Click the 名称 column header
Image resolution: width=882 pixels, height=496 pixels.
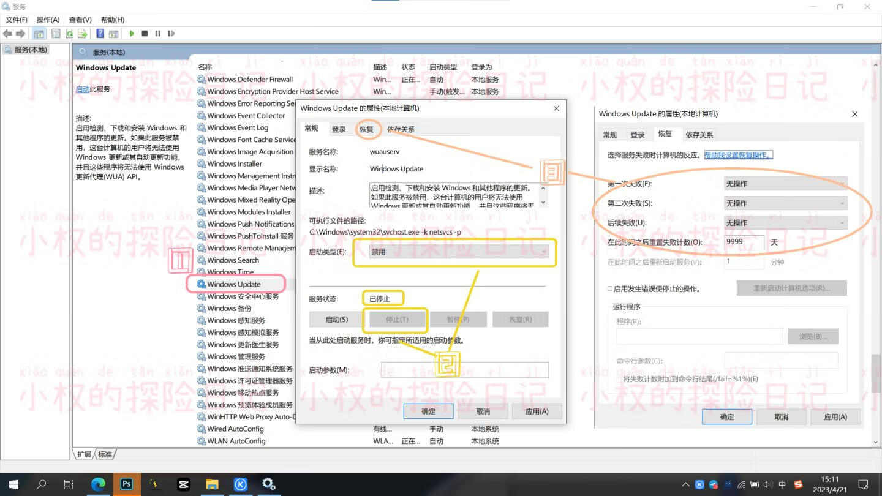pyautogui.click(x=205, y=67)
